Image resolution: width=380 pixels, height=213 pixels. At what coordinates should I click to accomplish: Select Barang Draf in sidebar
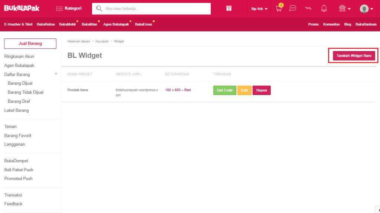pos(19,101)
